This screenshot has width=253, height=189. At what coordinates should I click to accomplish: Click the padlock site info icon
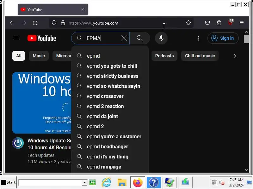point(63,23)
